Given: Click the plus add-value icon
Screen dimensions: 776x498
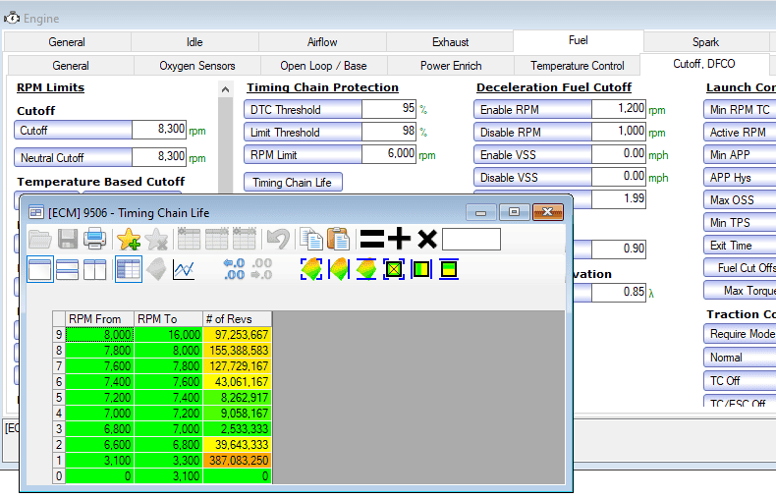Looking at the screenshot, I should pyautogui.click(x=399, y=239).
